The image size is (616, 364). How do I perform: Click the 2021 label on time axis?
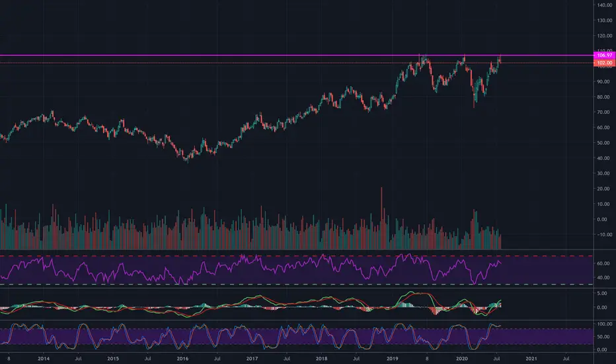pos(531,359)
